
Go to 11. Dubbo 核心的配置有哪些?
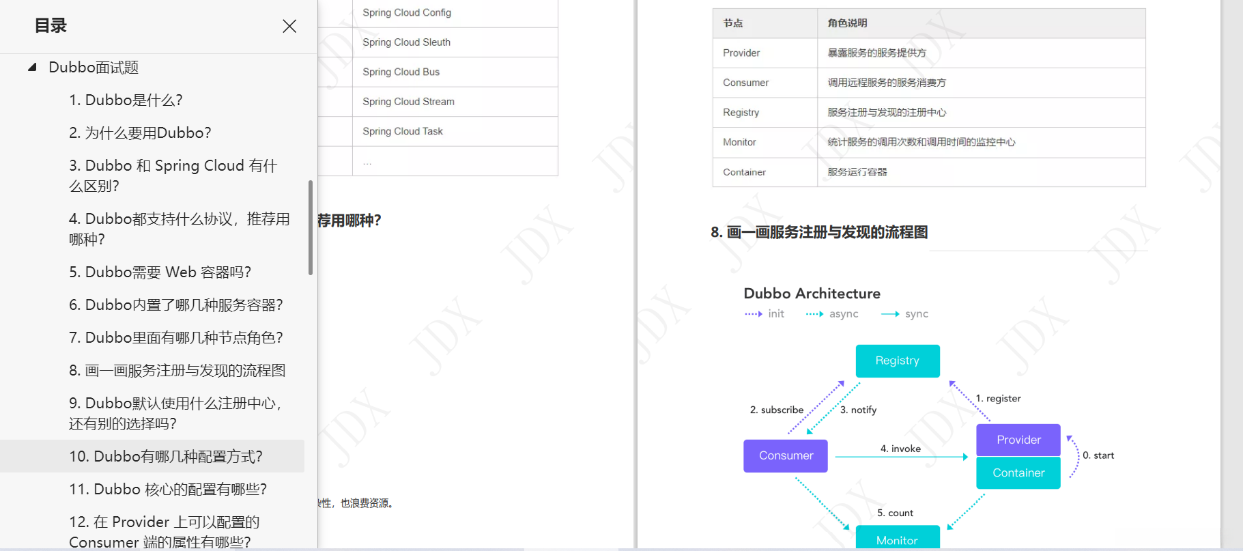click(x=168, y=489)
